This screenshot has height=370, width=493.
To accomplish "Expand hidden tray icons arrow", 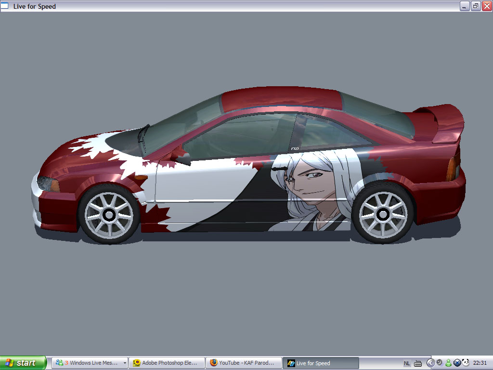I will click(430, 363).
